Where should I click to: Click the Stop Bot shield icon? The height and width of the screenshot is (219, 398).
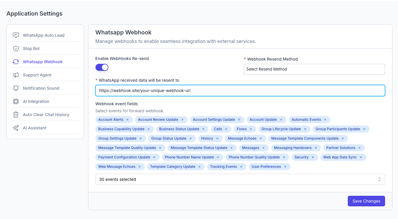pos(16,49)
